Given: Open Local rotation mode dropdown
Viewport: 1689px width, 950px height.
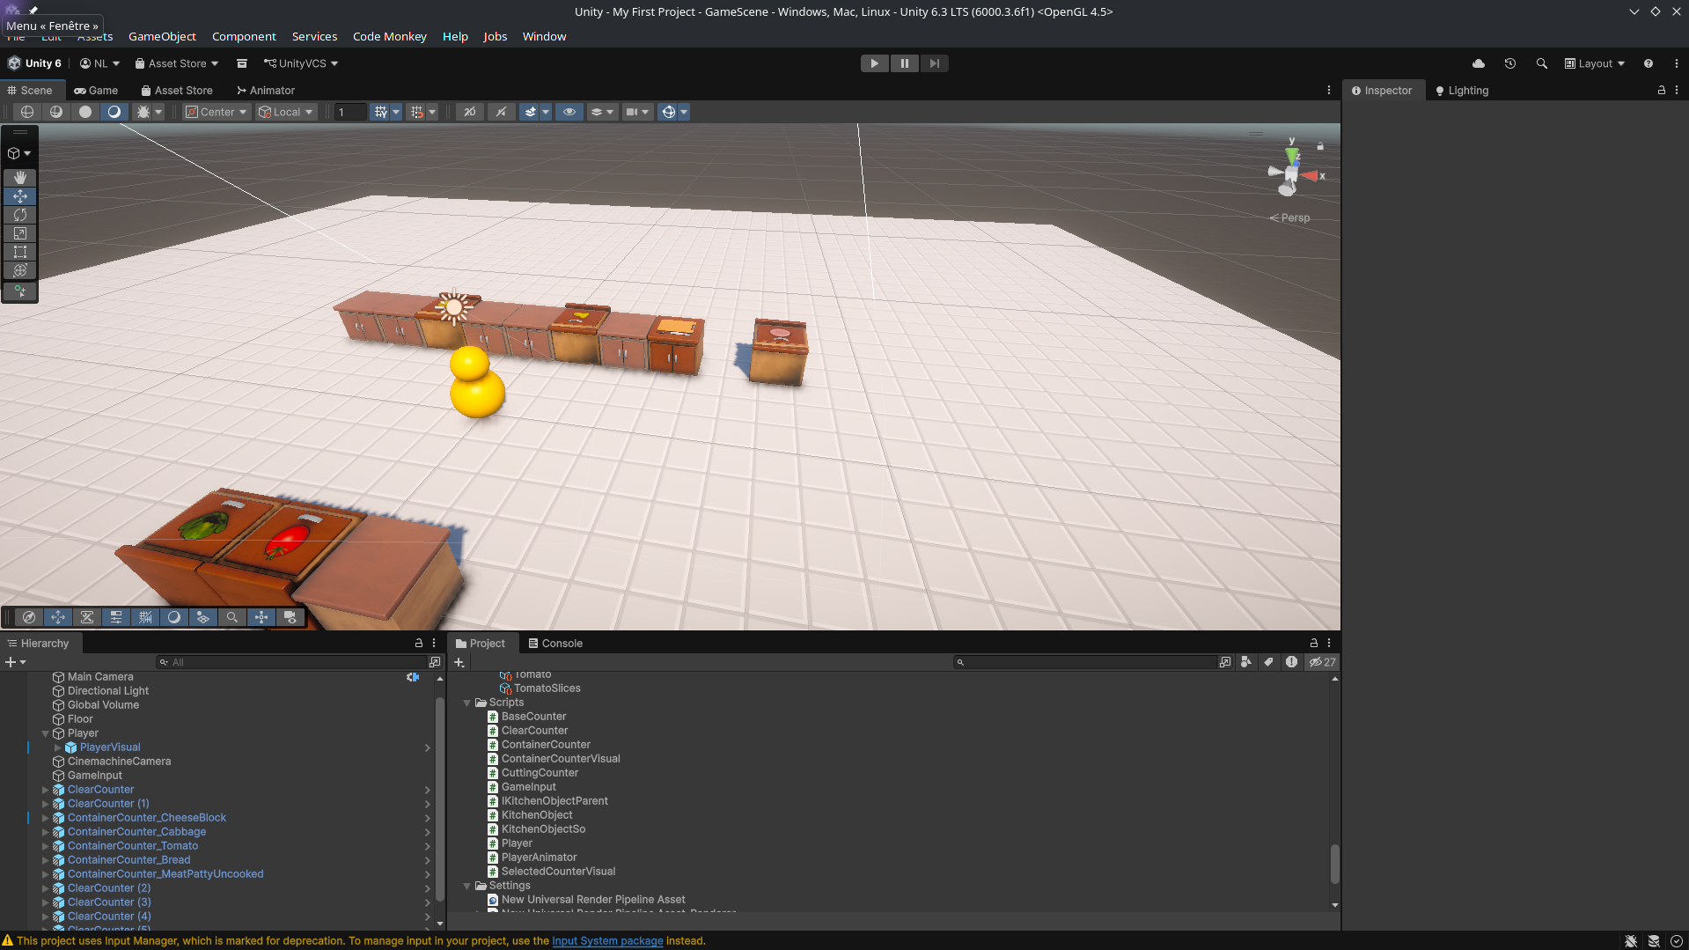Looking at the screenshot, I should tap(286, 112).
